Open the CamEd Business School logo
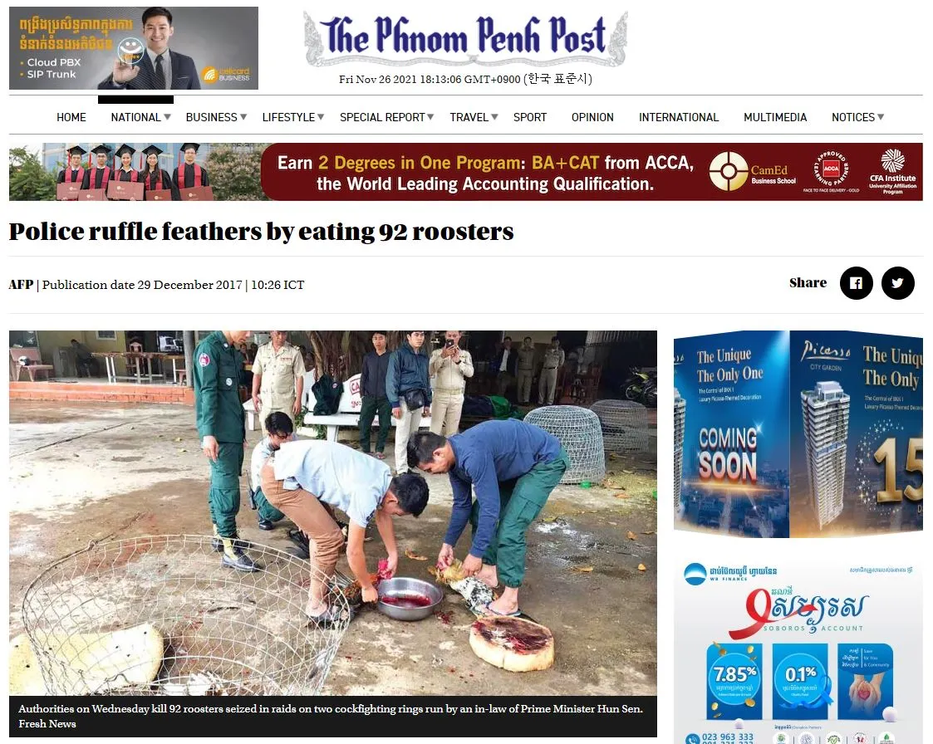 pos(752,172)
